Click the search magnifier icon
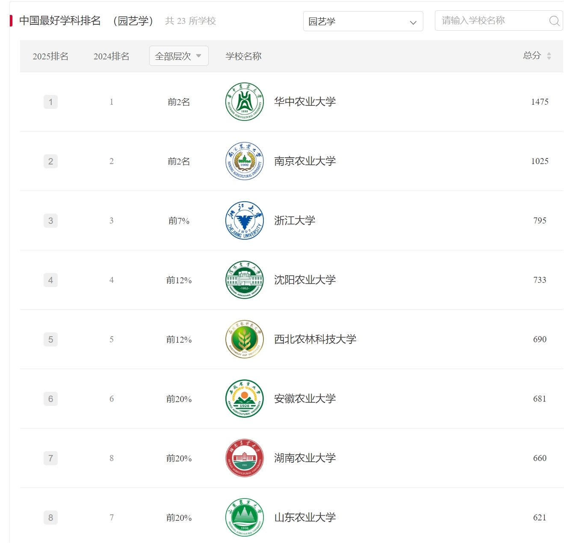 tap(554, 21)
